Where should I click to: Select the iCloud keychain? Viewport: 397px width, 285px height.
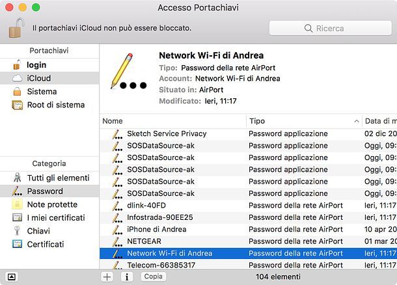[49, 78]
